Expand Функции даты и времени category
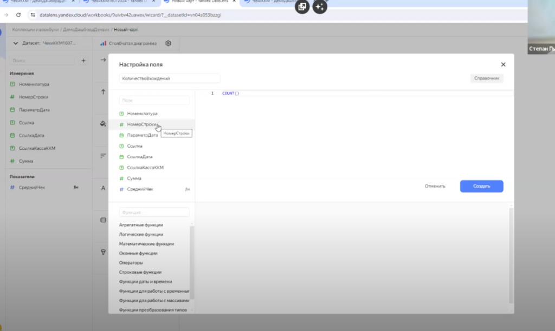 tap(145, 281)
